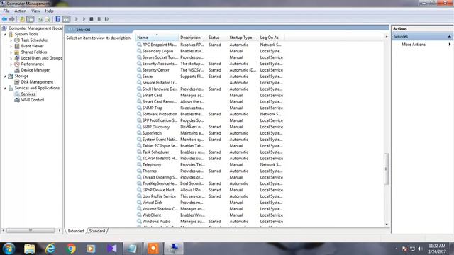Open the Action menu
The image size is (454, 255).
[21, 11]
